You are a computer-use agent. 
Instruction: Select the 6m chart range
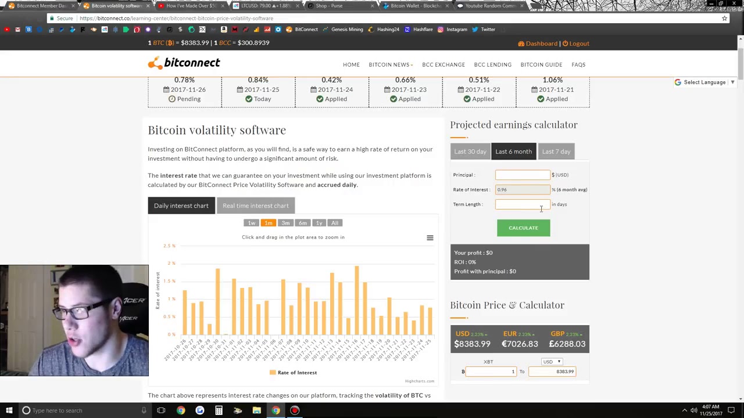point(302,223)
